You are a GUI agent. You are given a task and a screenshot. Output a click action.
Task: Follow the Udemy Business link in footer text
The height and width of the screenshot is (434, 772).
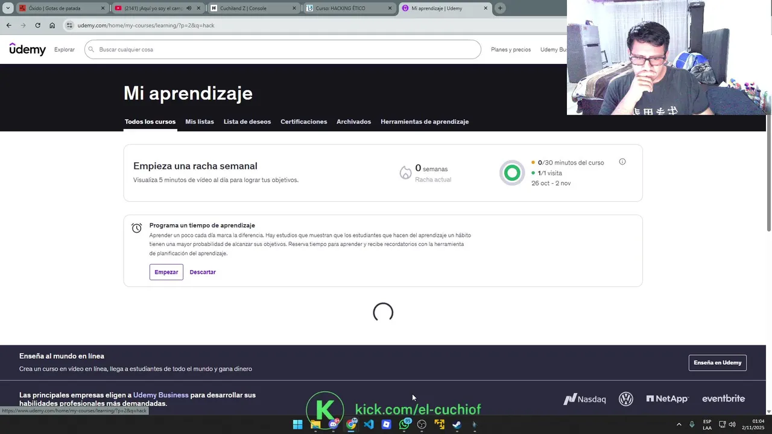click(161, 395)
